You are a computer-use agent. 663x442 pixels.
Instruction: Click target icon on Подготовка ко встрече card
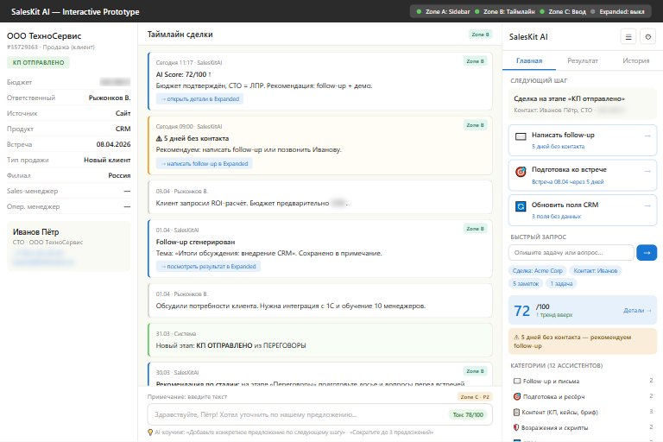tap(521, 171)
